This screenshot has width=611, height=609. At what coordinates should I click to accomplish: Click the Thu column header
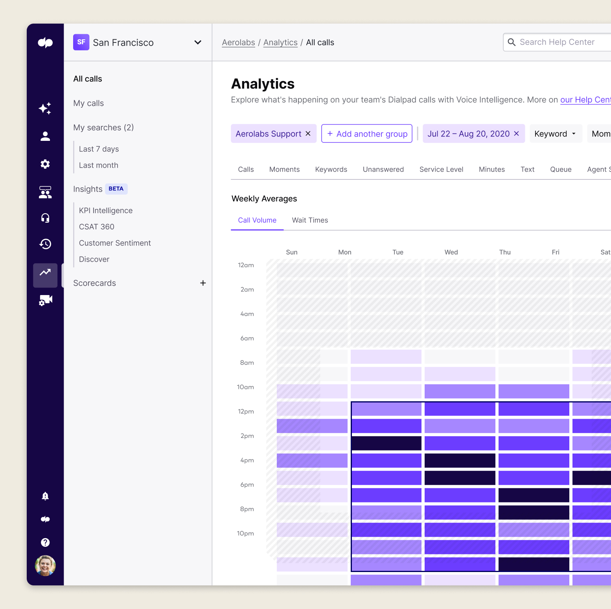pyautogui.click(x=505, y=252)
